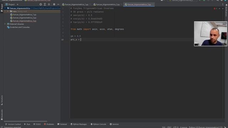Toggle Bookmarks tool window stripe button
Image resolution: width=228 pixels, height=128 pixels.
[2, 115]
